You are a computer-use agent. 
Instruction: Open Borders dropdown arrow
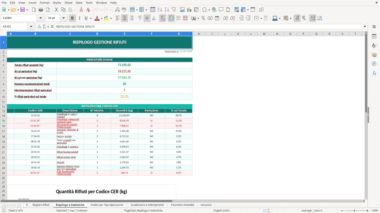point(261,18)
